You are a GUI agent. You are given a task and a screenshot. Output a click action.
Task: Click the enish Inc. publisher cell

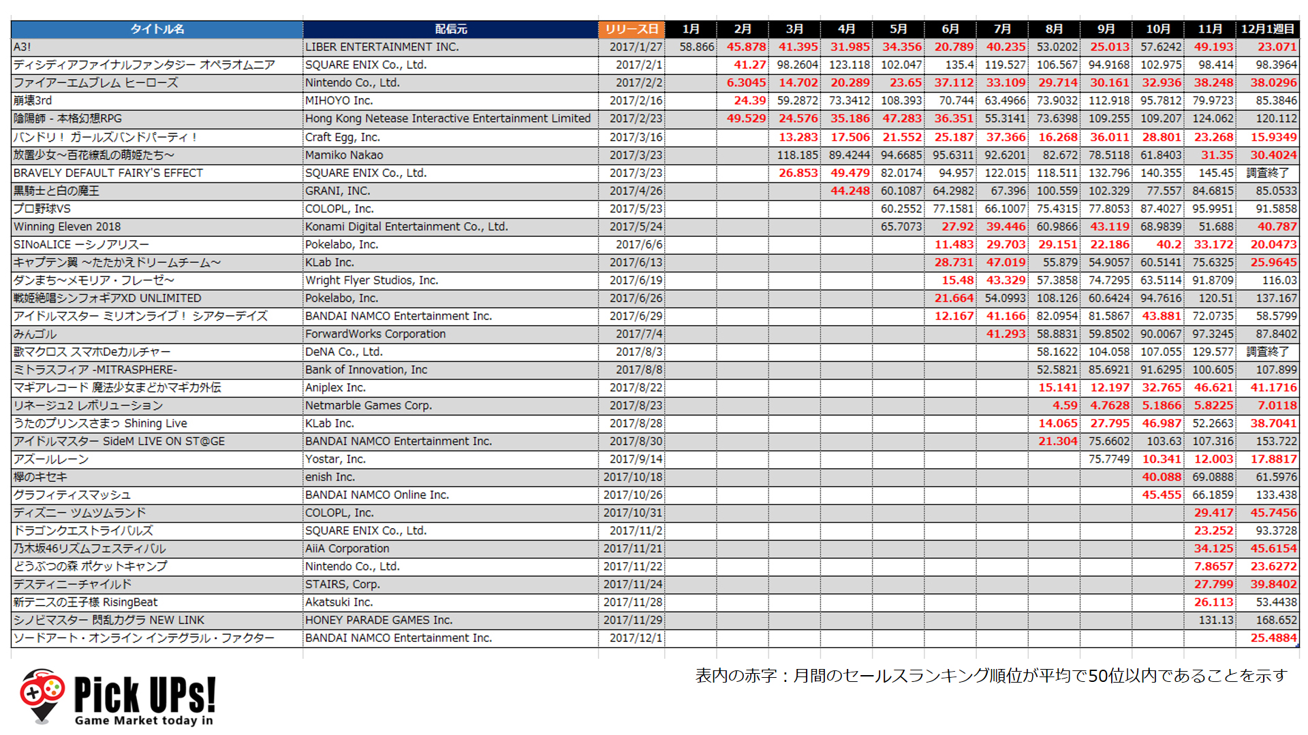(451, 477)
